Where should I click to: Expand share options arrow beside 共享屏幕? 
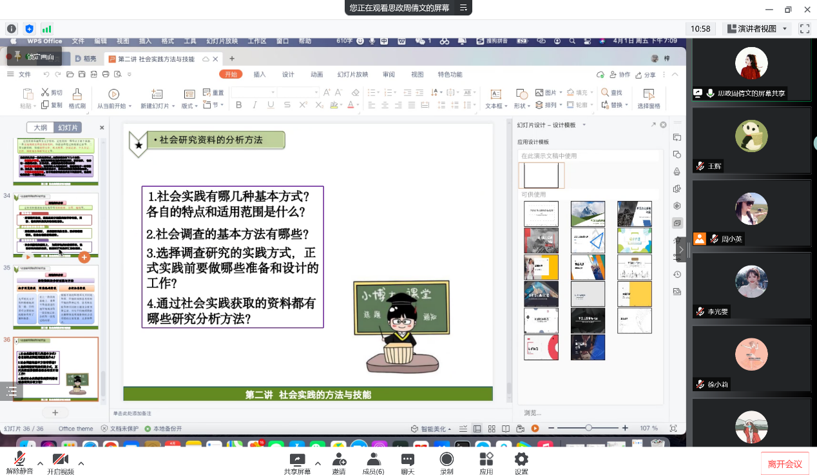(x=317, y=463)
